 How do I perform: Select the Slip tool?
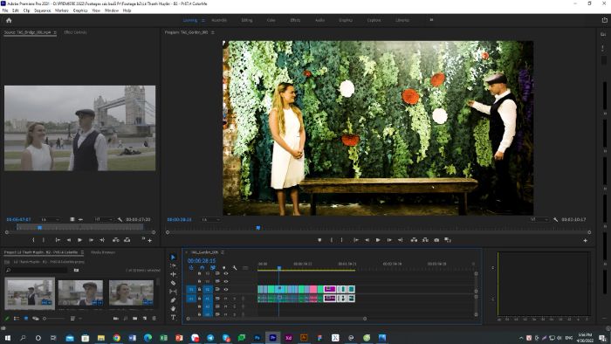[x=174, y=292]
